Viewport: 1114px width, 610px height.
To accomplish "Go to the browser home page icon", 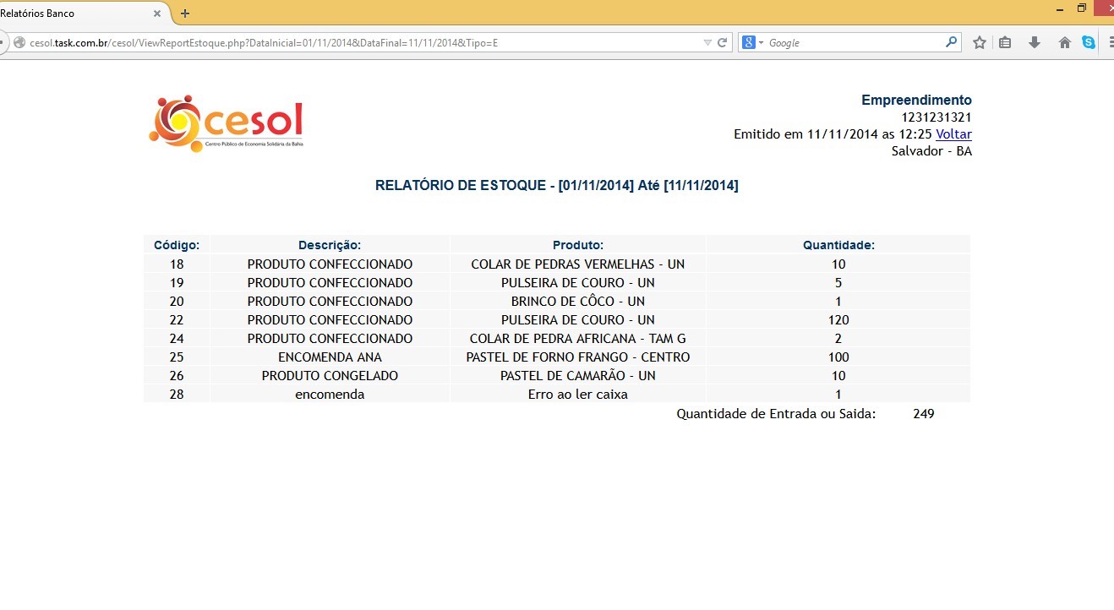I will (1064, 42).
